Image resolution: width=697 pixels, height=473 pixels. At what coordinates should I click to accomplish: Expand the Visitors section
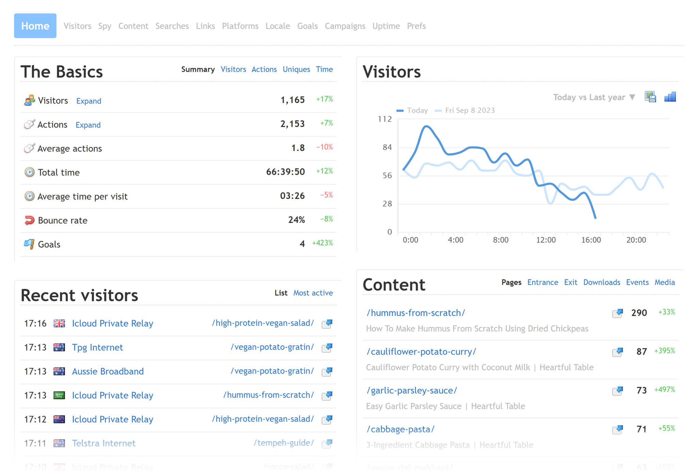[88, 100]
